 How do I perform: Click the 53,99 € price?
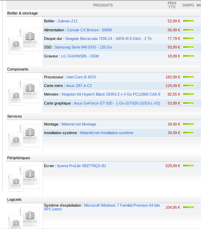(174, 103)
